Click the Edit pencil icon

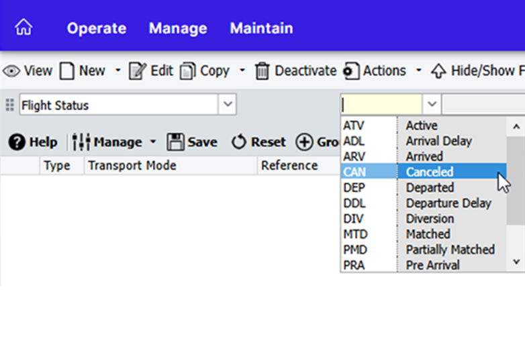138,71
